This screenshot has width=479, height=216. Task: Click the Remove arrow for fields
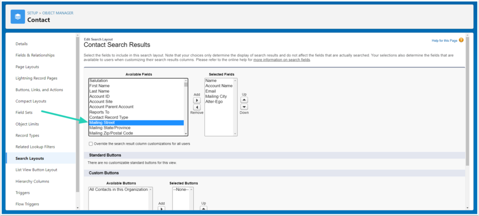click(x=197, y=107)
